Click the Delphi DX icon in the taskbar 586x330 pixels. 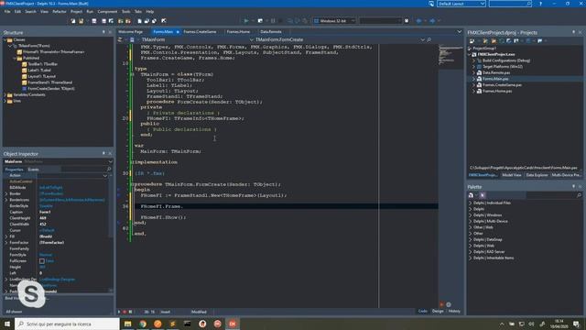(x=233, y=324)
